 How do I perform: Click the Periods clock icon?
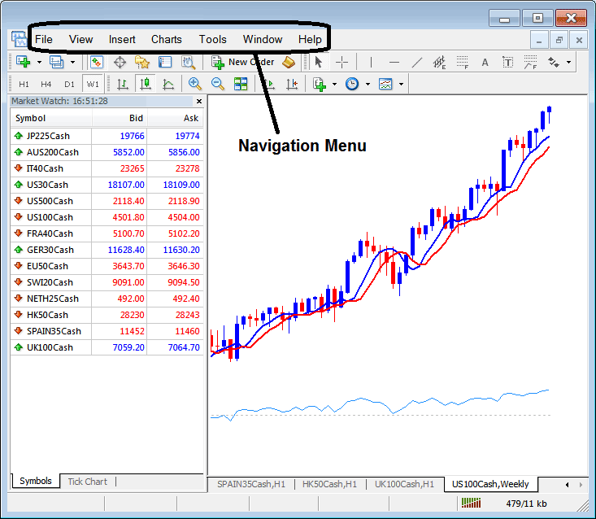[x=352, y=84]
